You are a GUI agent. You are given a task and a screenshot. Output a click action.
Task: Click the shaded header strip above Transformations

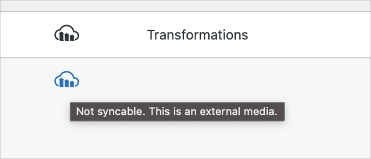point(185,5)
